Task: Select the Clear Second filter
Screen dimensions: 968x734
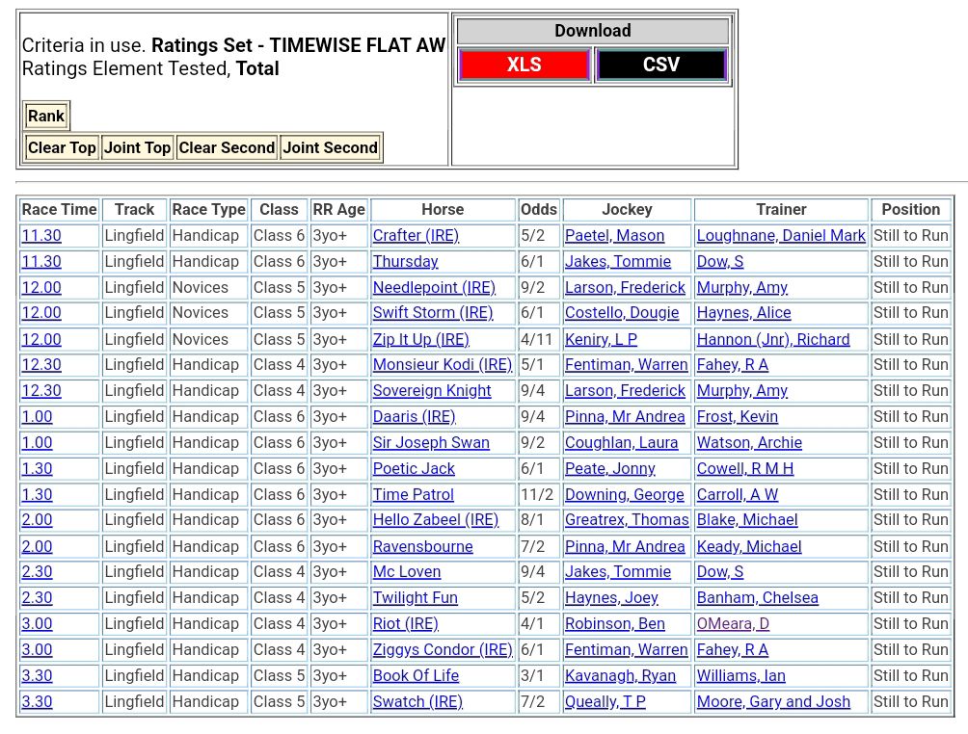Action: point(227,147)
